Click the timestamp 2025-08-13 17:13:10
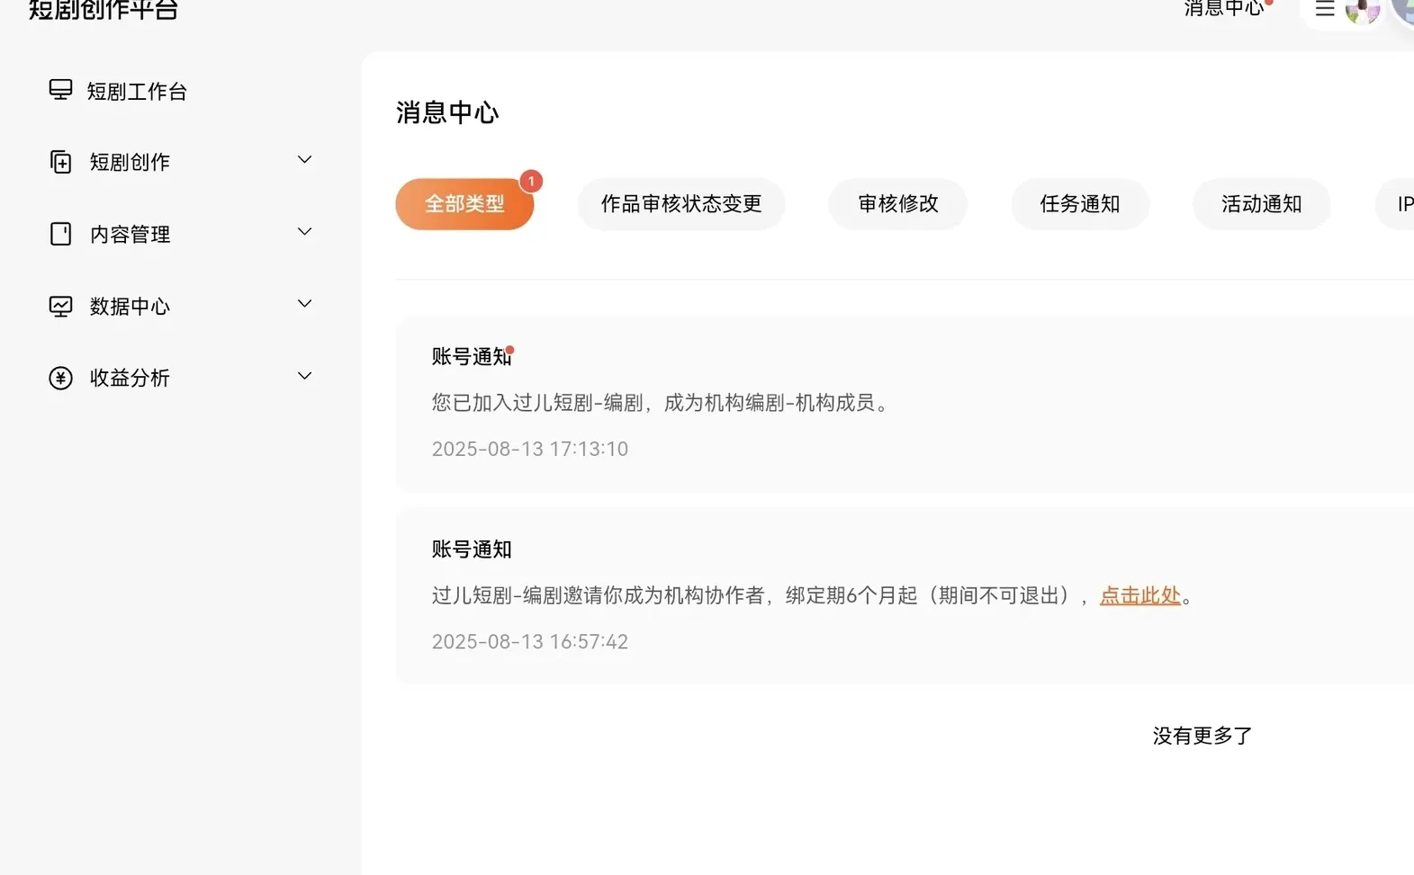The image size is (1414, 875). 530,449
